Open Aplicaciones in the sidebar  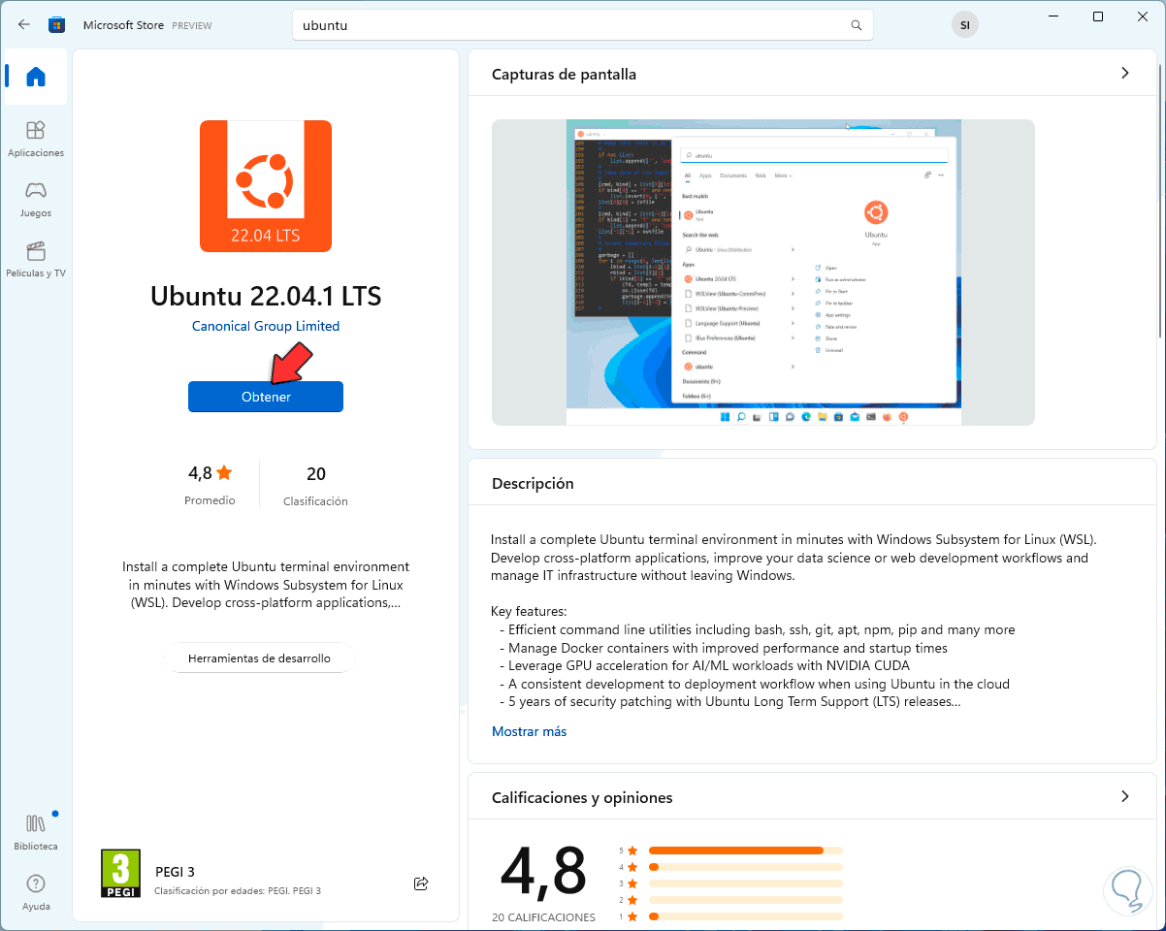click(36, 139)
